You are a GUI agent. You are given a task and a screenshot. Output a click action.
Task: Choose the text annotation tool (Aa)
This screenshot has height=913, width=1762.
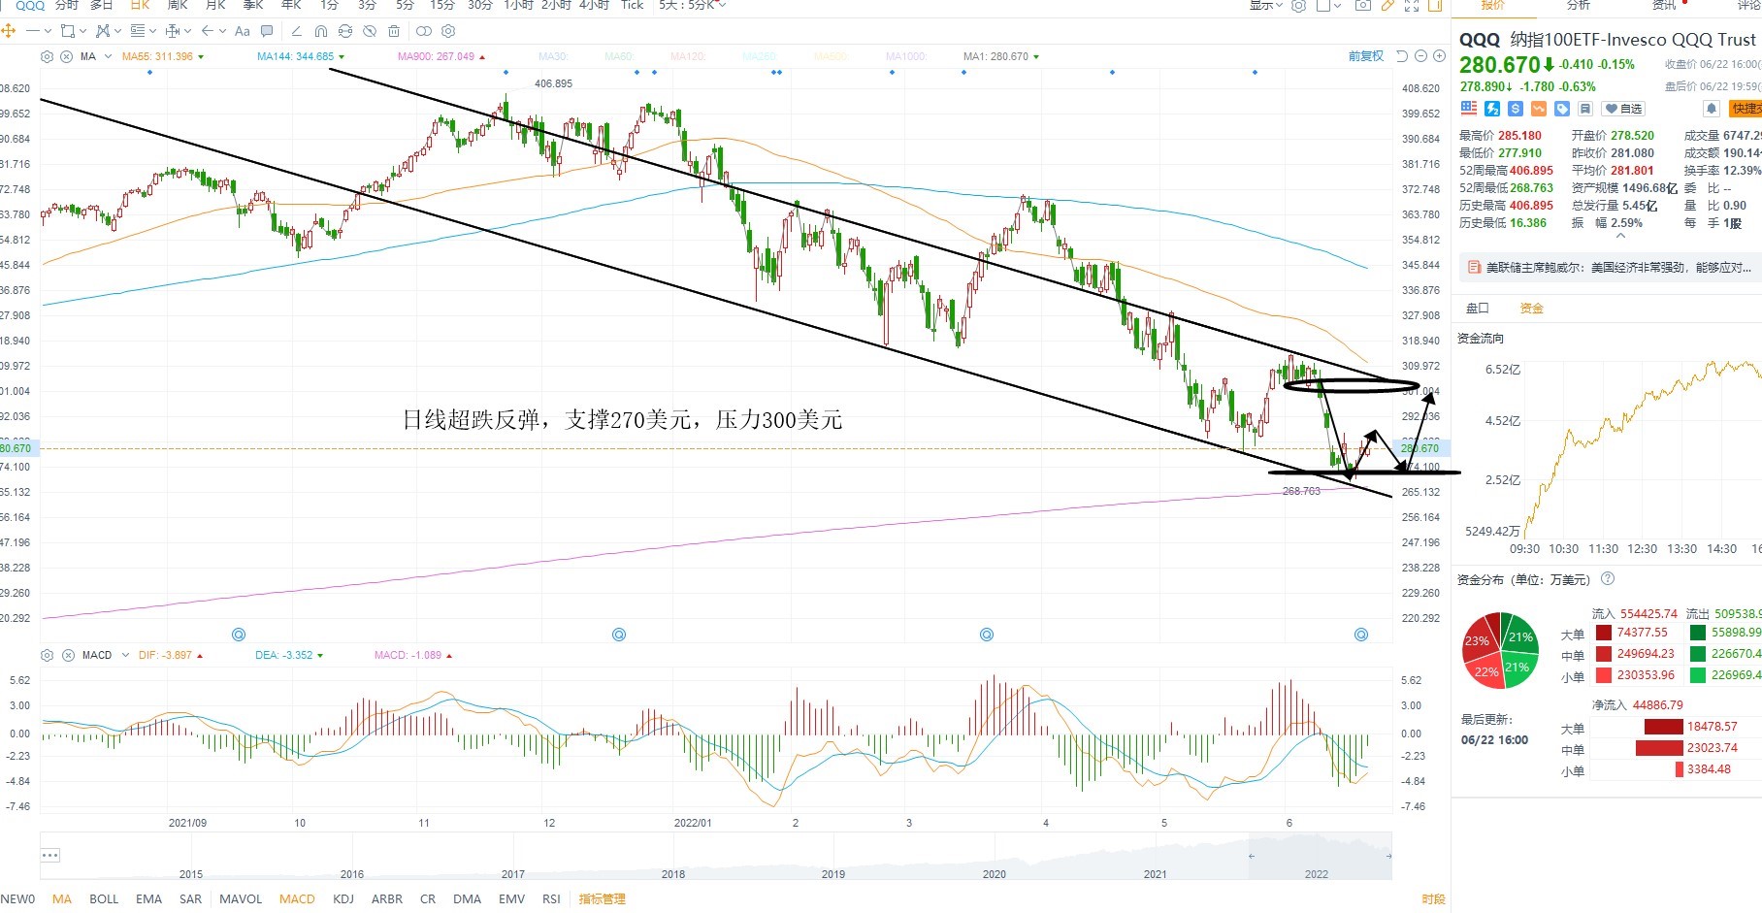coord(243,31)
